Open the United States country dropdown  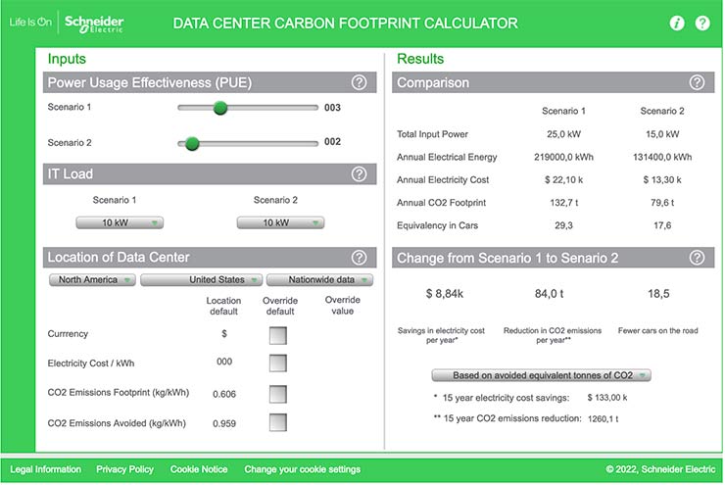[x=201, y=280]
